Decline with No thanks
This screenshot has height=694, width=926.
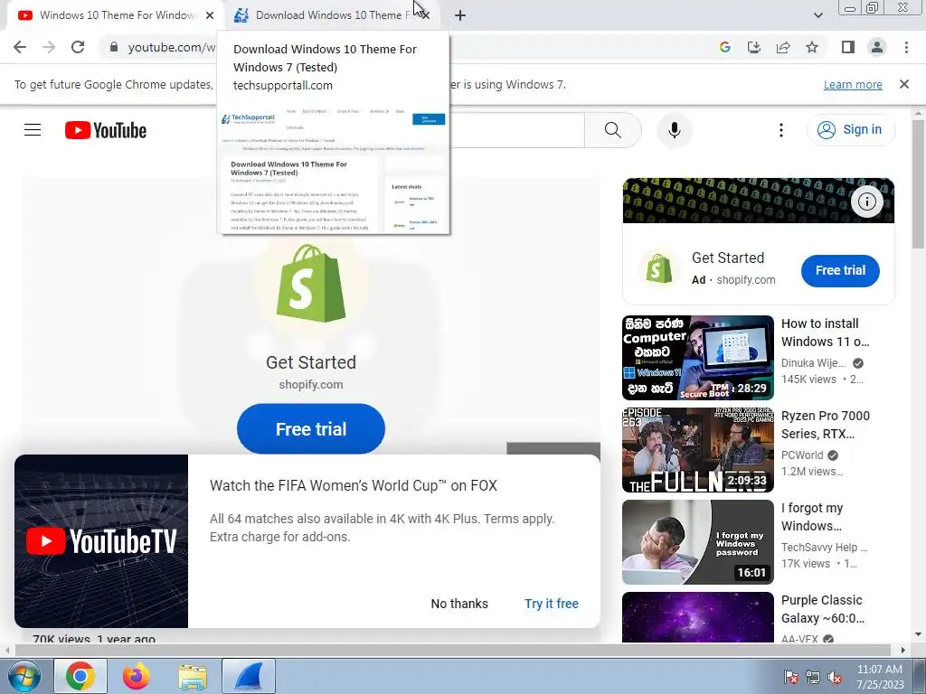pos(459,604)
